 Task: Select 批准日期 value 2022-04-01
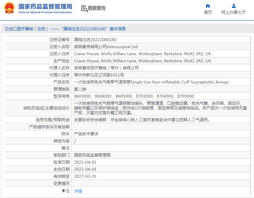85,162
